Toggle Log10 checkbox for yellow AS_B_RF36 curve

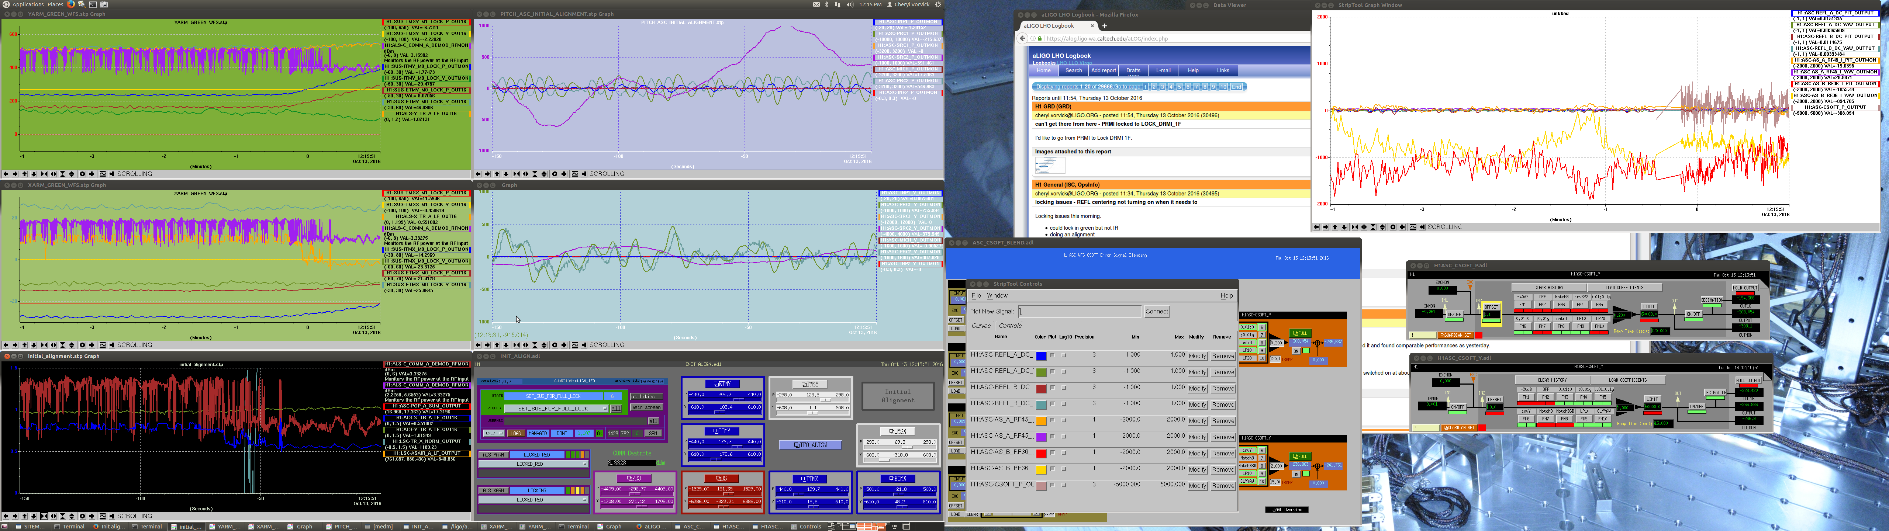pyautogui.click(x=1064, y=469)
